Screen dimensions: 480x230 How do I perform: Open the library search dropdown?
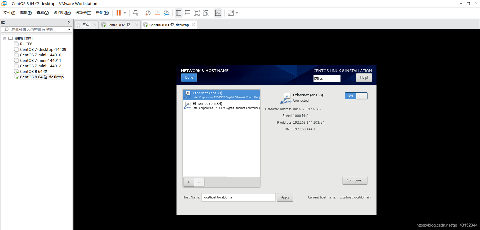(69, 30)
